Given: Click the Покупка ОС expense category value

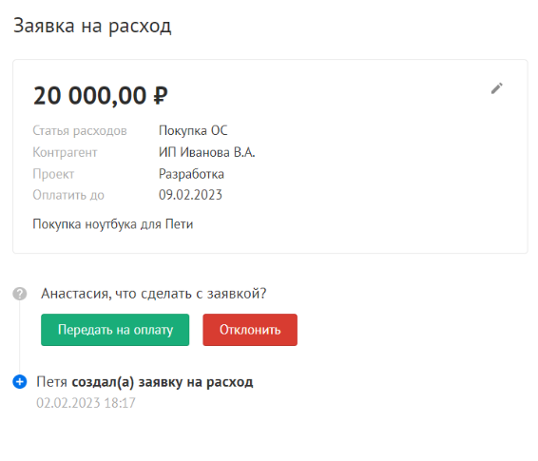Looking at the screenshot, I should point(193,130).
